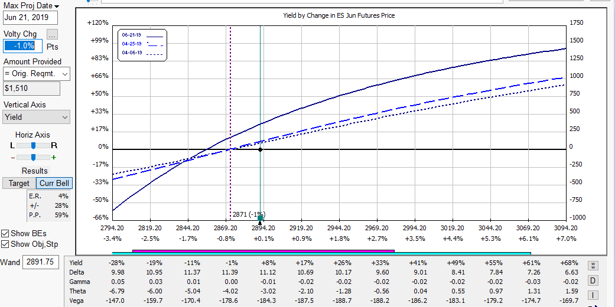Click the Delta row label
This screenshot has height=307, width=615.
point(76,272)
